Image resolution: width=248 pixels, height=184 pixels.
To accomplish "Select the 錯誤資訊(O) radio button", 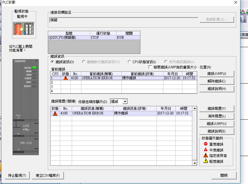I will pos(53,62).
